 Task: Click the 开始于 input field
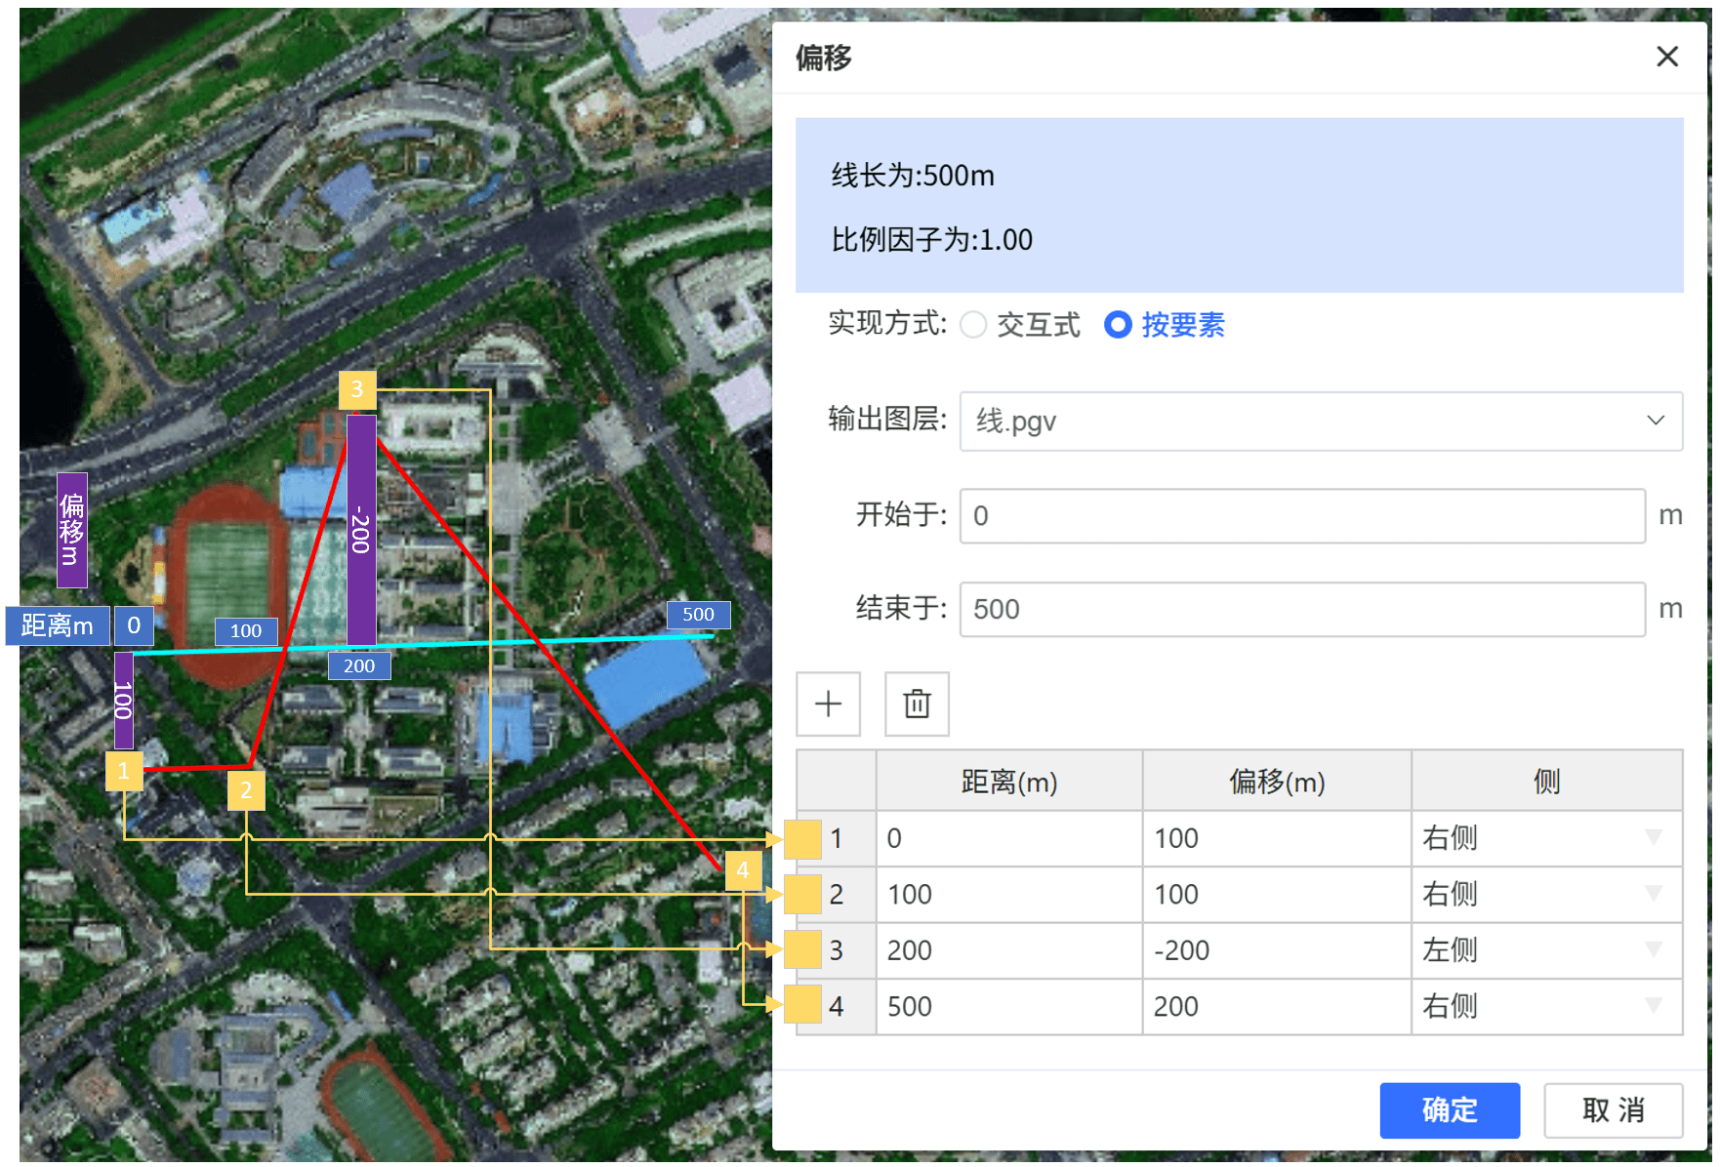click(1301, 515)
